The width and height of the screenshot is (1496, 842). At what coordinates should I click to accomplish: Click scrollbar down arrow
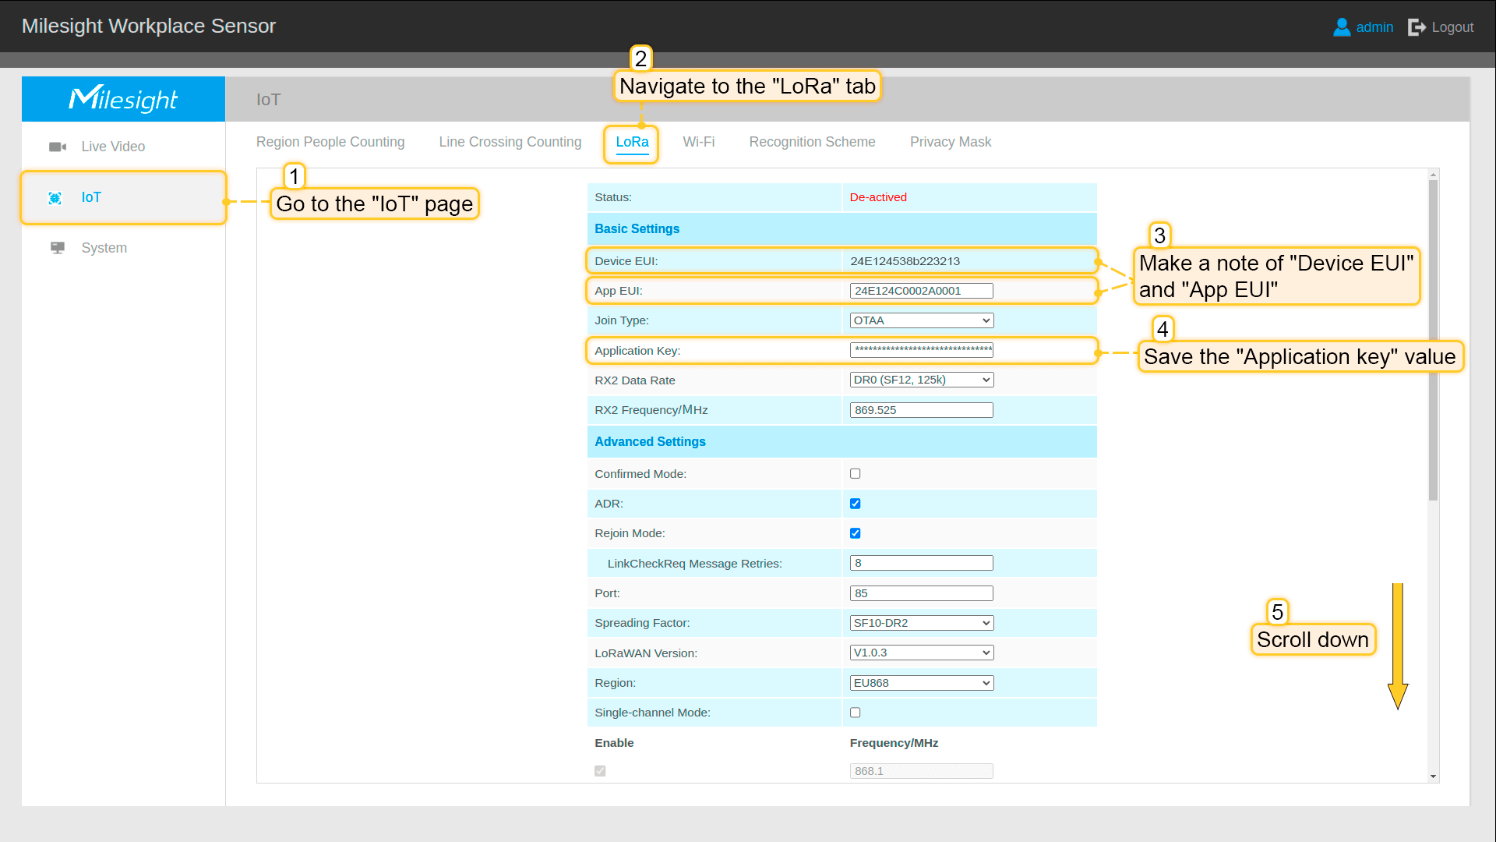tap(1433, 777)
